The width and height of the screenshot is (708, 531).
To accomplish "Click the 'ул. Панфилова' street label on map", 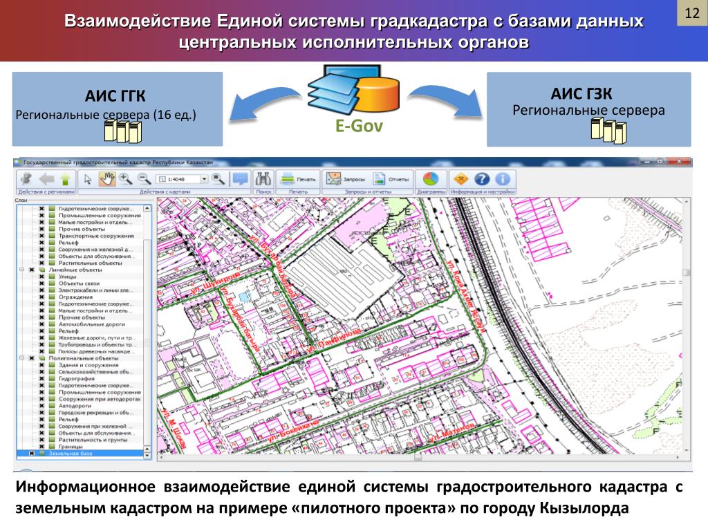I will pos(333,339).
